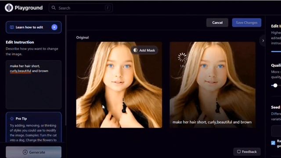This screenshot has width=281, height=158.
Task: Click the search magnifier icon
Action: [54, 8]
